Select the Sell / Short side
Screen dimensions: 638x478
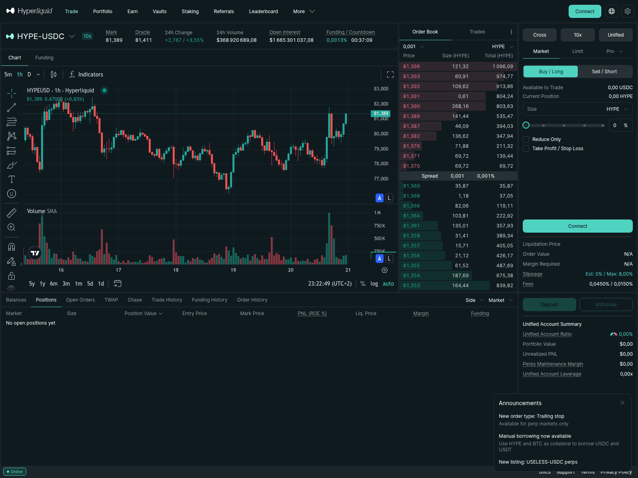[x=605, y=72]
